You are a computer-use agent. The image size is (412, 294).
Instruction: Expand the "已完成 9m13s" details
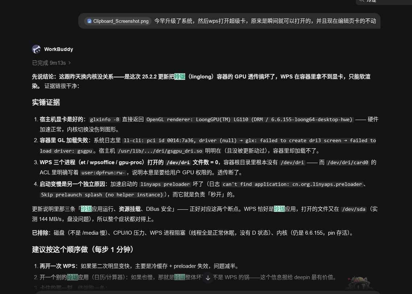pos(51,63)
